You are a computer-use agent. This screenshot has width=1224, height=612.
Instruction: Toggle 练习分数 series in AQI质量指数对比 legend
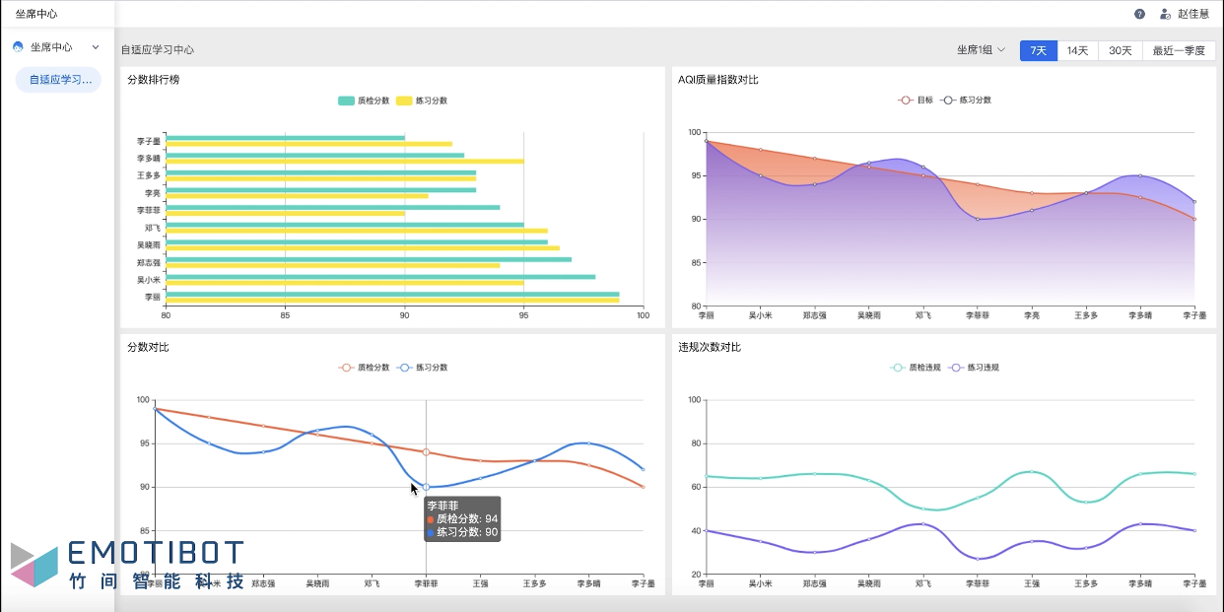(x=968, y=101)
